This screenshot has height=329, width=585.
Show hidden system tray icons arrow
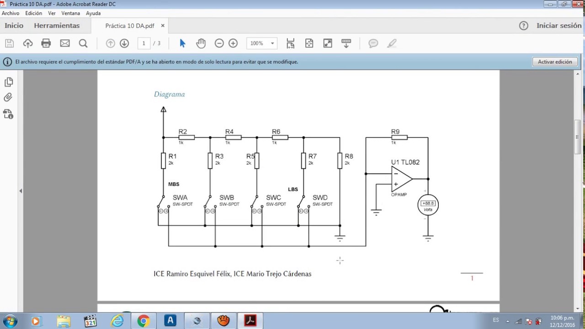pos(508,322)
